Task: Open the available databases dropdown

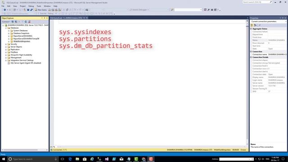Action: pyautogui.click(x=23, y=13)
